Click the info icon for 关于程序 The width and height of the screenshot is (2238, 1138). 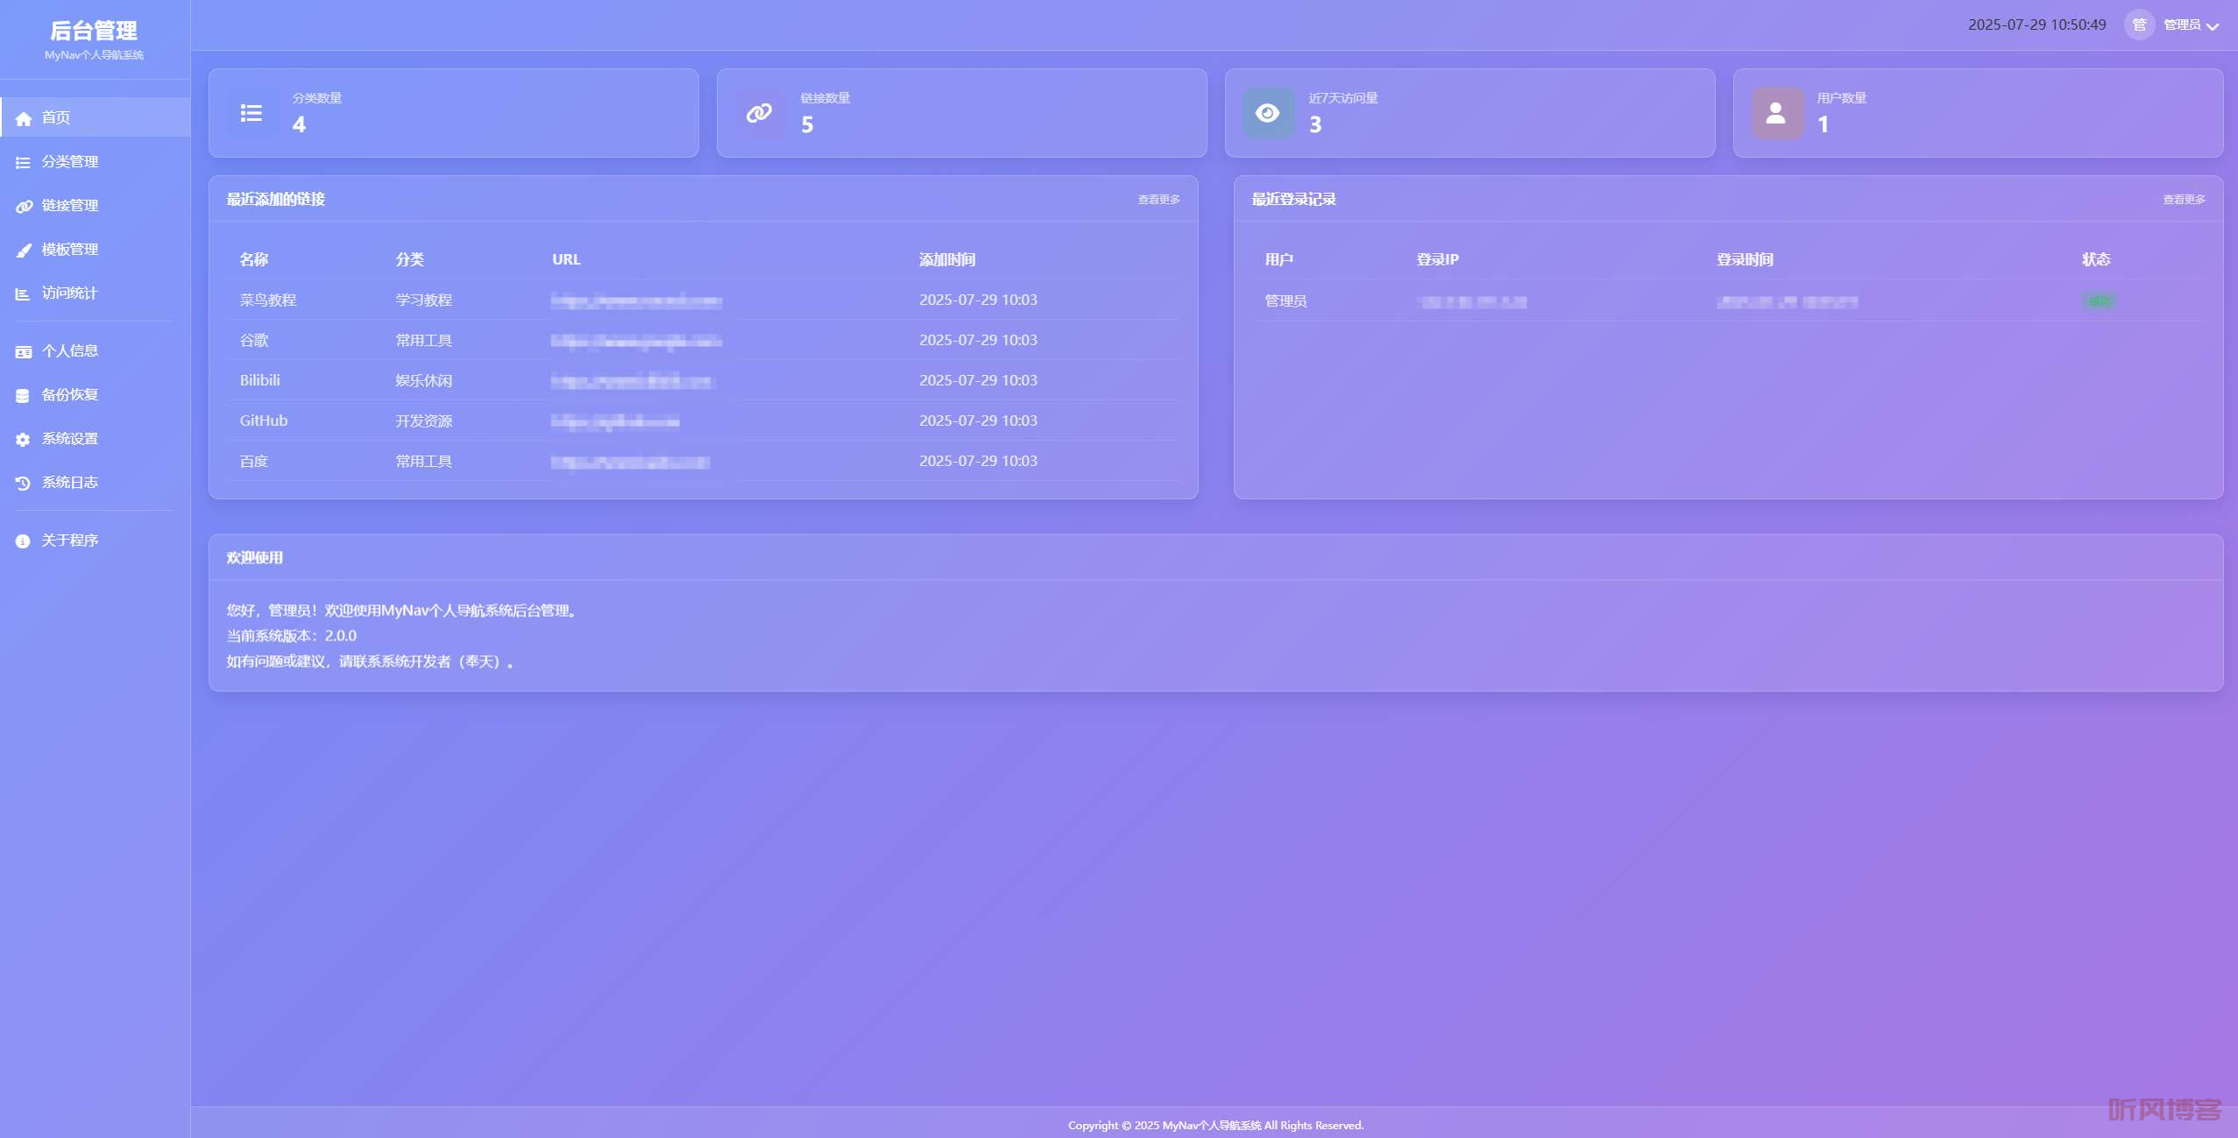click(x=23, y=541)
